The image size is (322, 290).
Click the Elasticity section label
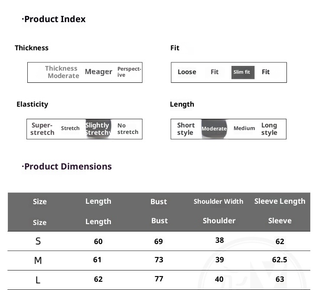(32, 104)
